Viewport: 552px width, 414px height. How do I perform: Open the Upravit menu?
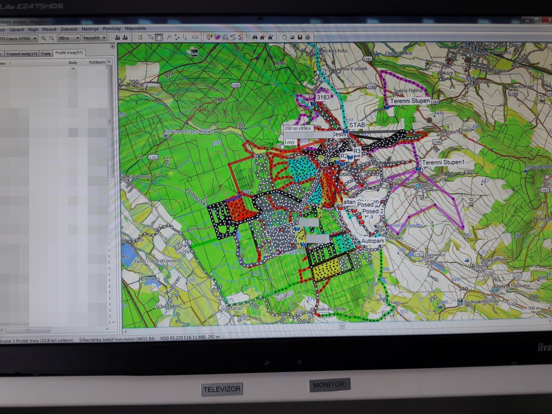click(x=17, y=30)
